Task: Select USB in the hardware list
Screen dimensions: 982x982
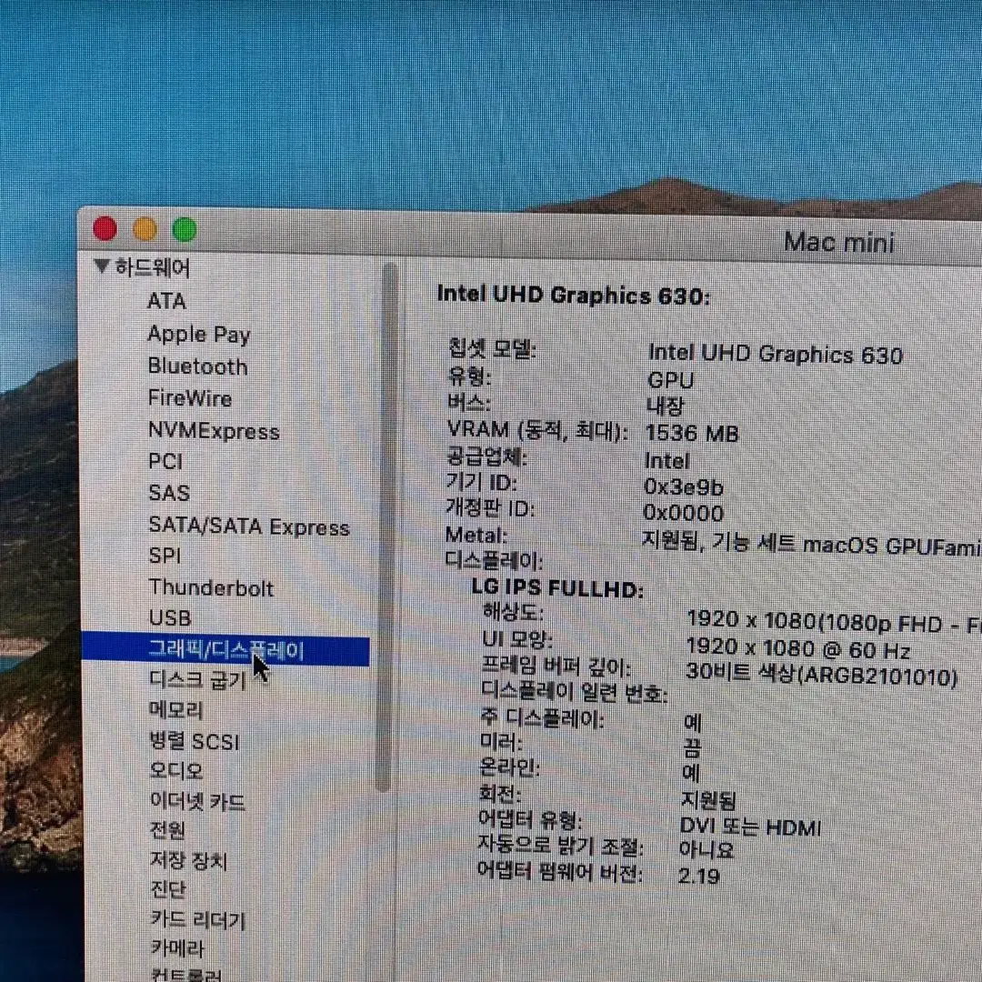Action: point(170,617)
